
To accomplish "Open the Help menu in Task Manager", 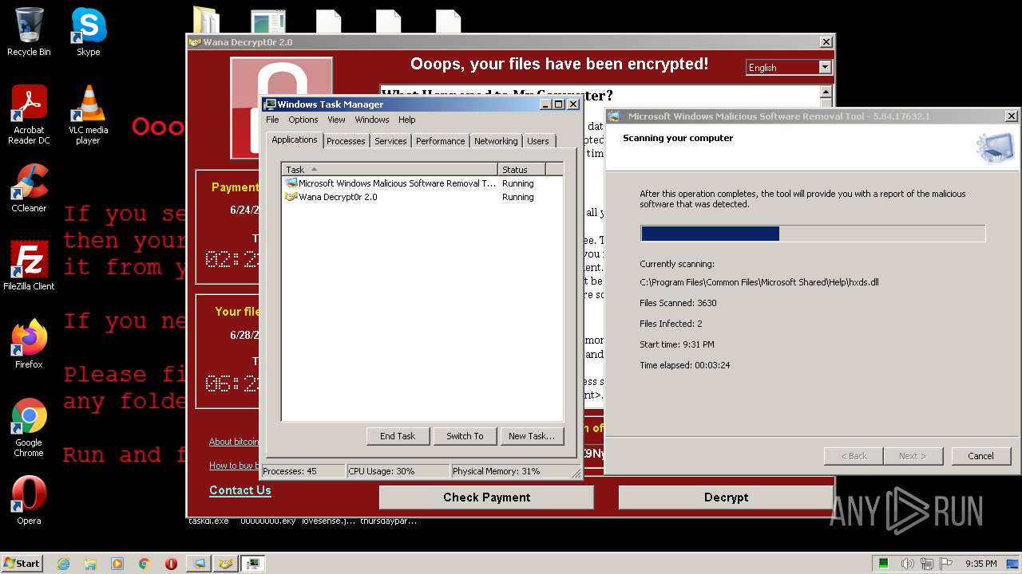I will 406,120.
